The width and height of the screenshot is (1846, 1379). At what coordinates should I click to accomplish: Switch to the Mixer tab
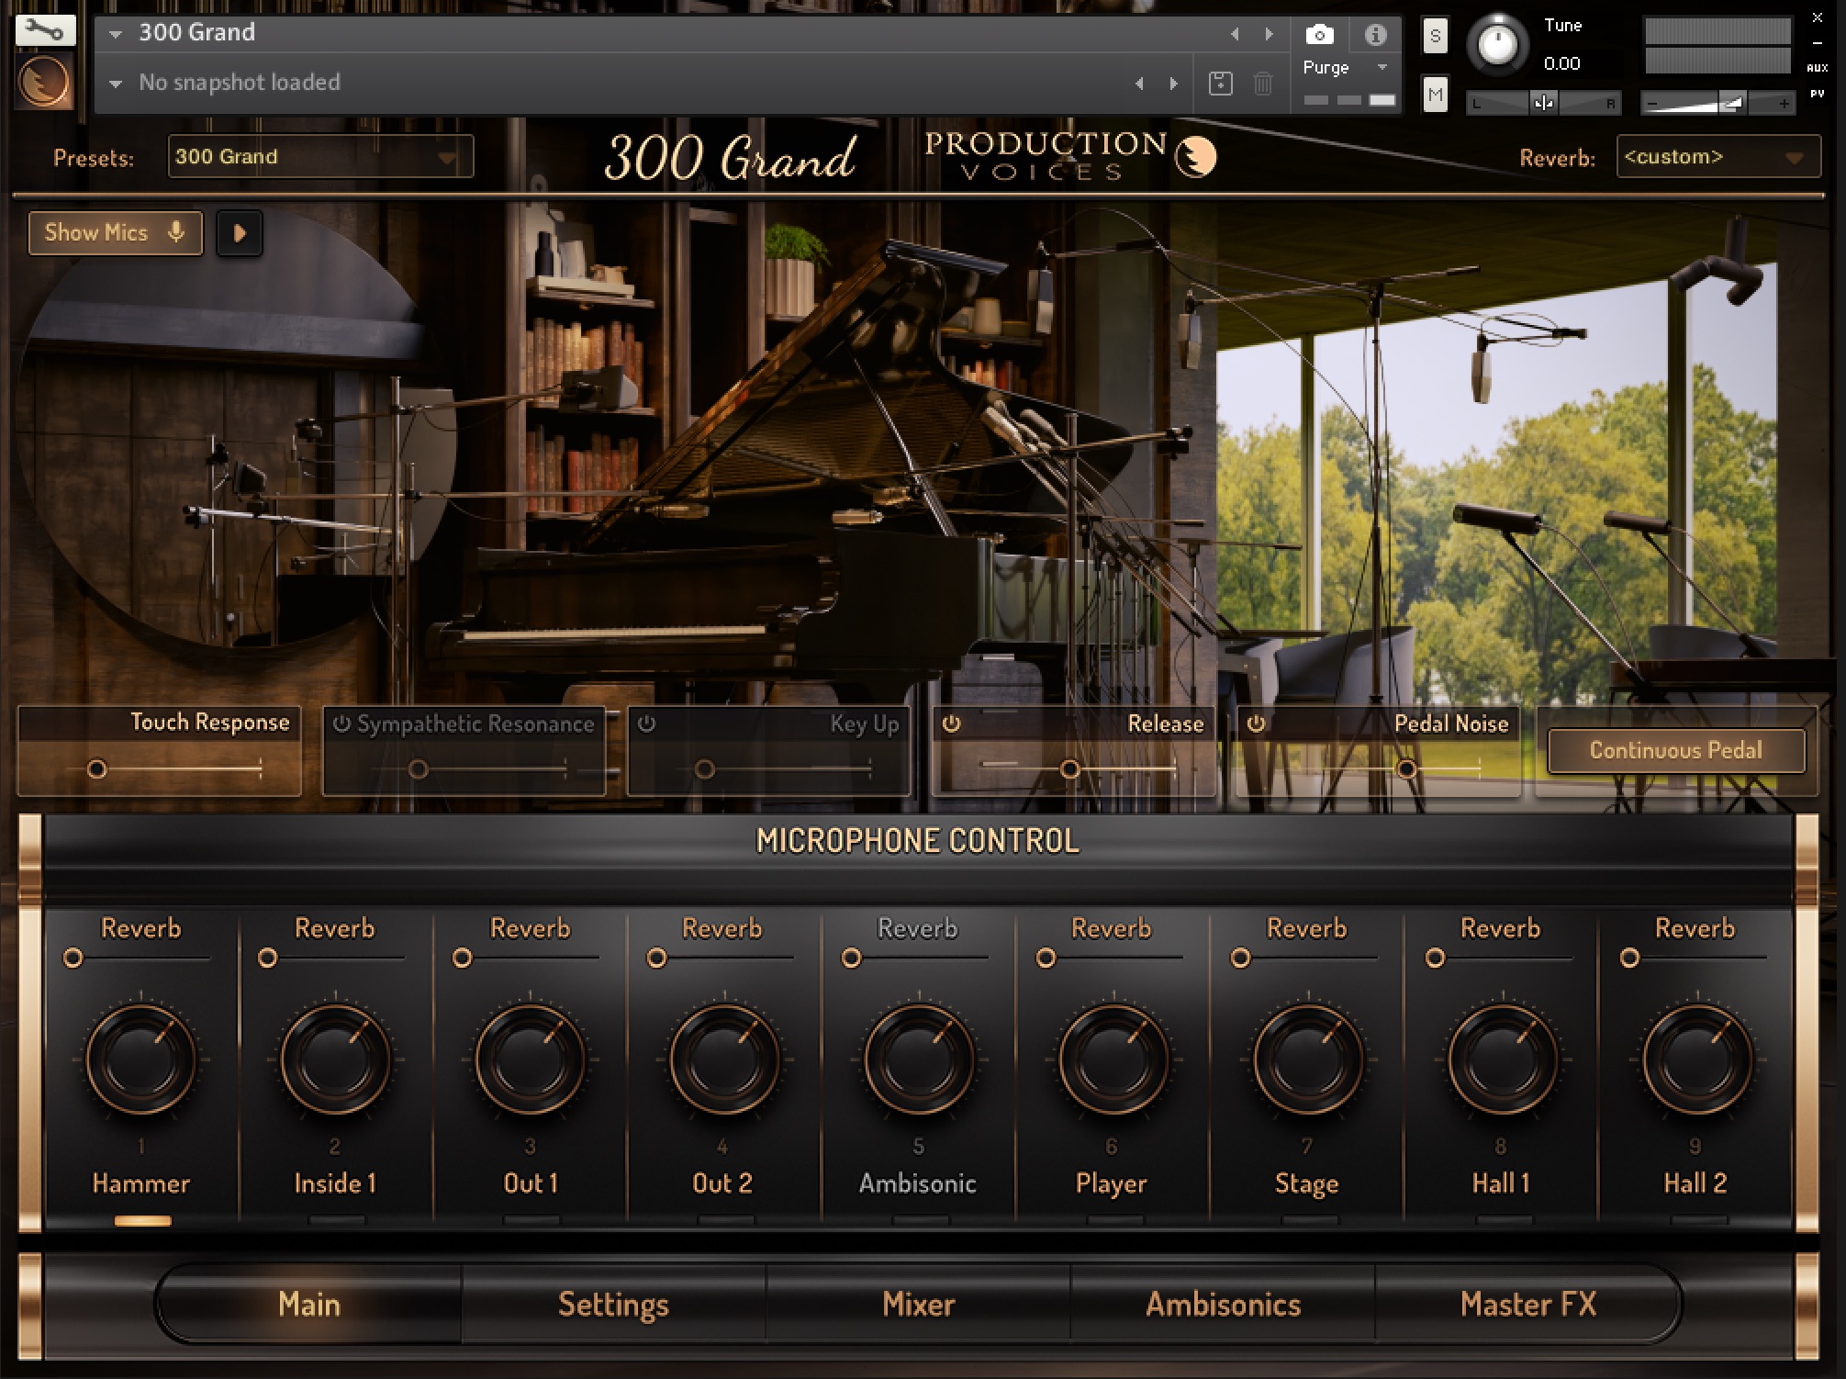[918, 1305]
